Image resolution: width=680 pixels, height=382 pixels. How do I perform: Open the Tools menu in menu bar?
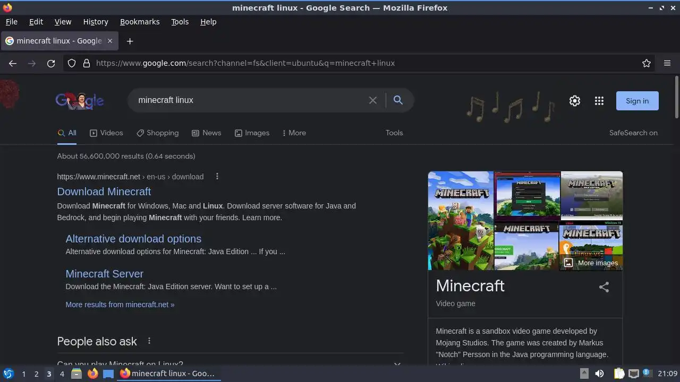point(180,22)
